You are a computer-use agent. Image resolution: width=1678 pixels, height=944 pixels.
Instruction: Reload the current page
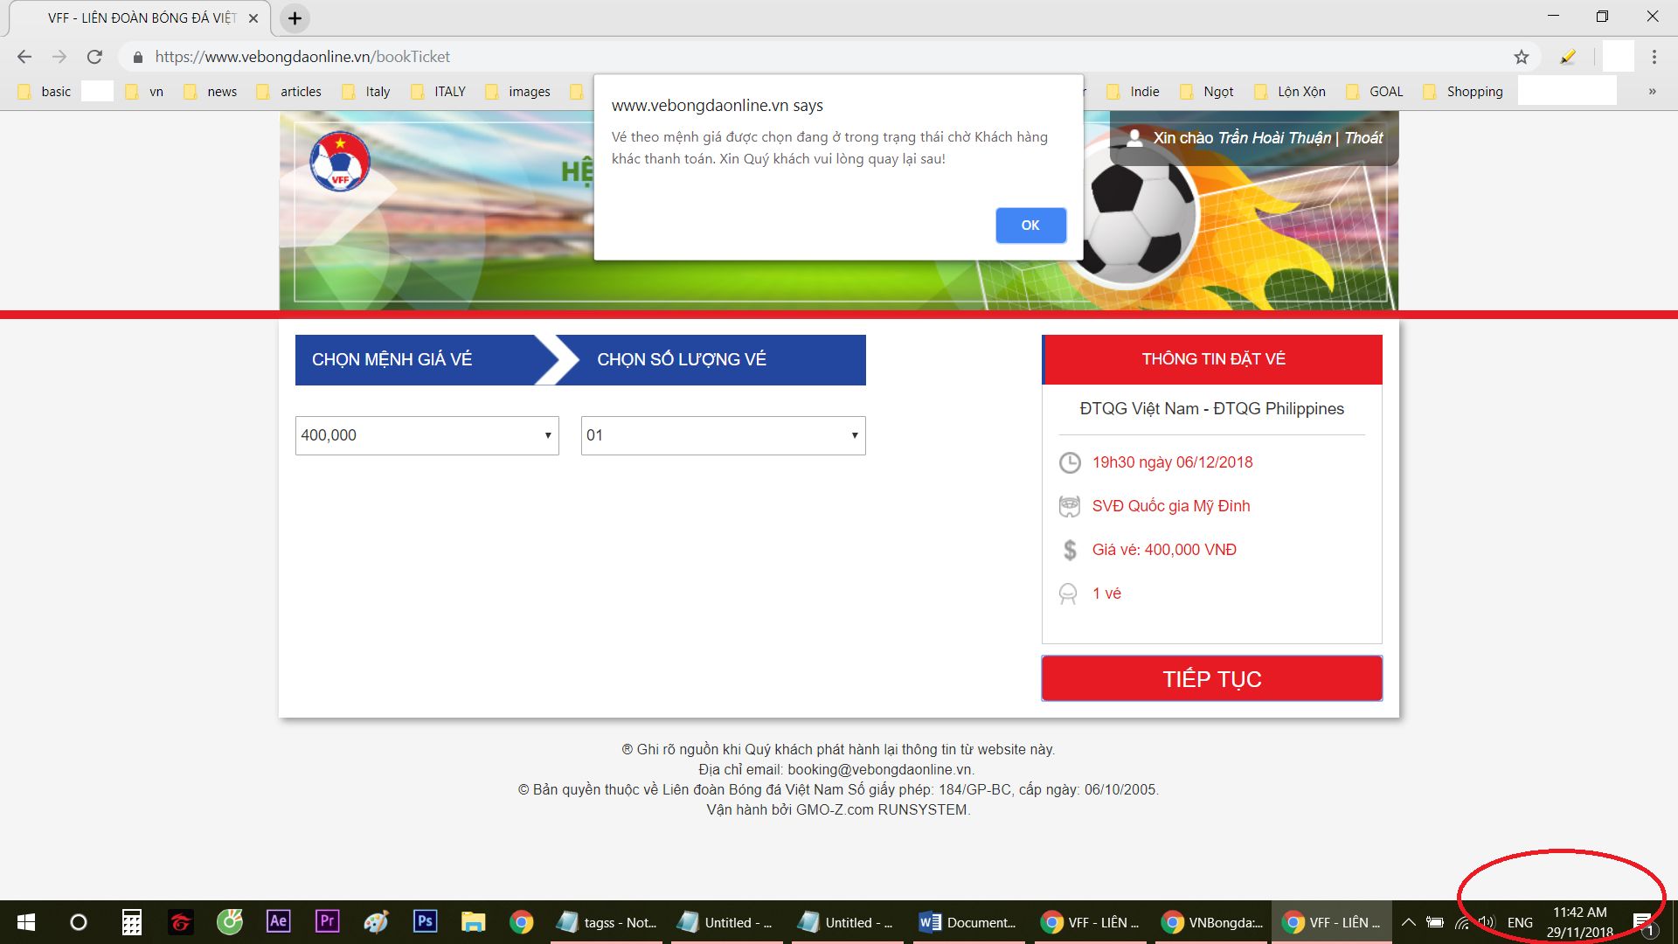[x=94, y=56]
